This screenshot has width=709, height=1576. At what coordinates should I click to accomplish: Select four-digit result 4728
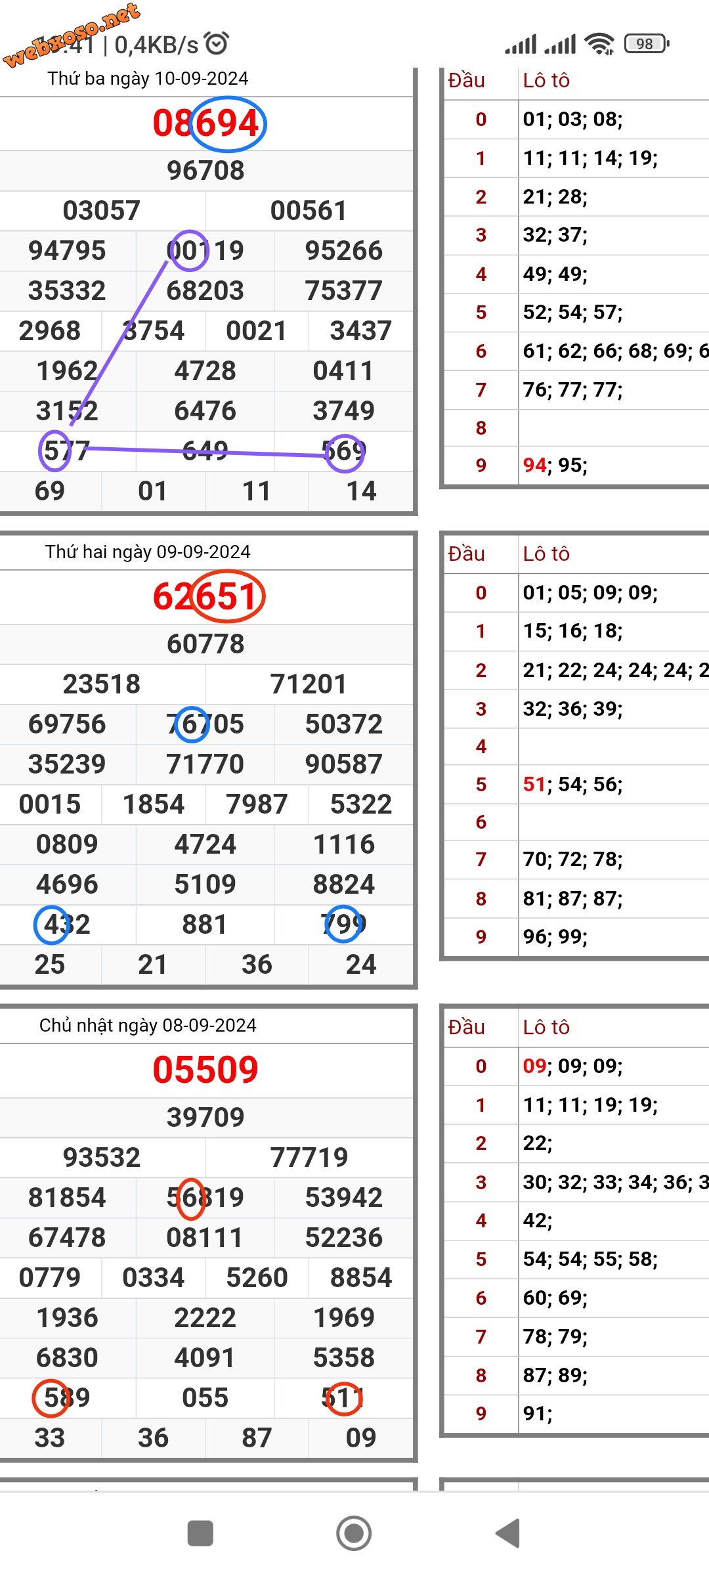(x=205, y=371)
